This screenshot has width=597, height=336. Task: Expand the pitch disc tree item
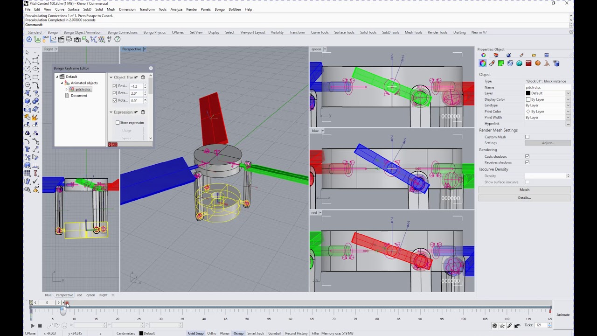pos(66,89)
